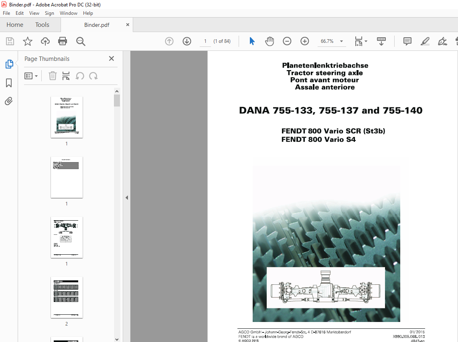Click the cloud upload icon
The image size is (458, 342).
(45, 41)
